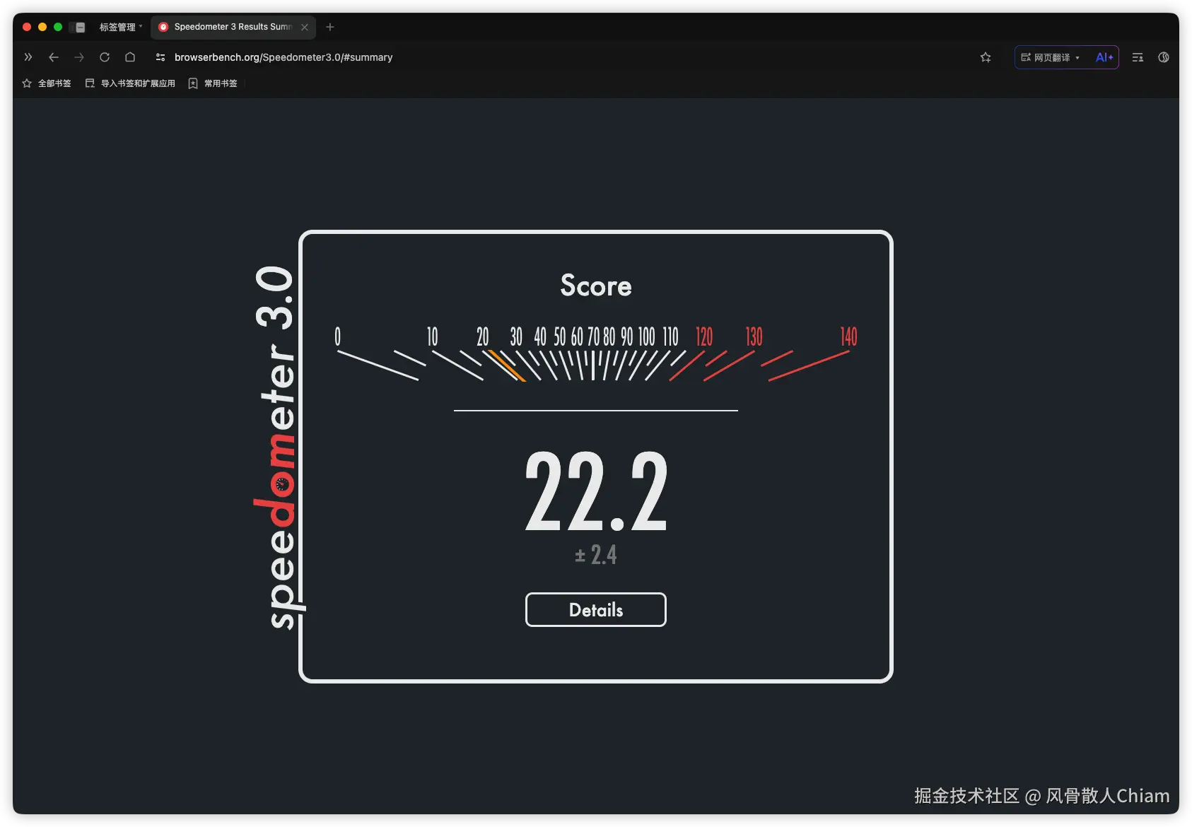
Task: Click the orange needle on the gauge
Action: (506, 365)
